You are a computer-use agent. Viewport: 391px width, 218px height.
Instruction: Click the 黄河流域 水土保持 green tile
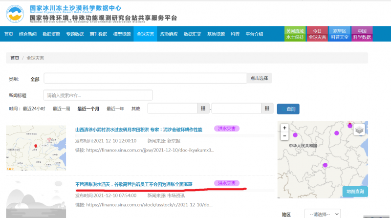[295, 34]
